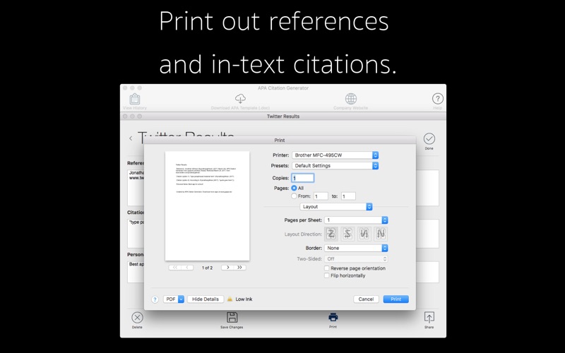Image resolution: width=565 pixels, height=353 pixels.
Task: Open Presets dropdown Default Settings
Action: pos(335,166)
